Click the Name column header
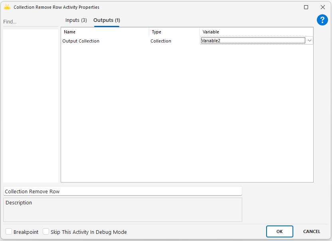 105,32
